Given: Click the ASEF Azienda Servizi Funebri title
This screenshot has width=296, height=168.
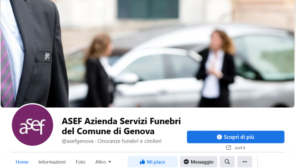Looking at the screenshot, I should (121, 126).
